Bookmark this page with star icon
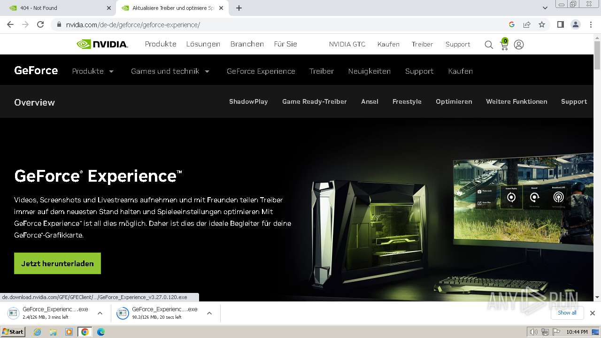The image size is (601, 338). (542, 24)
